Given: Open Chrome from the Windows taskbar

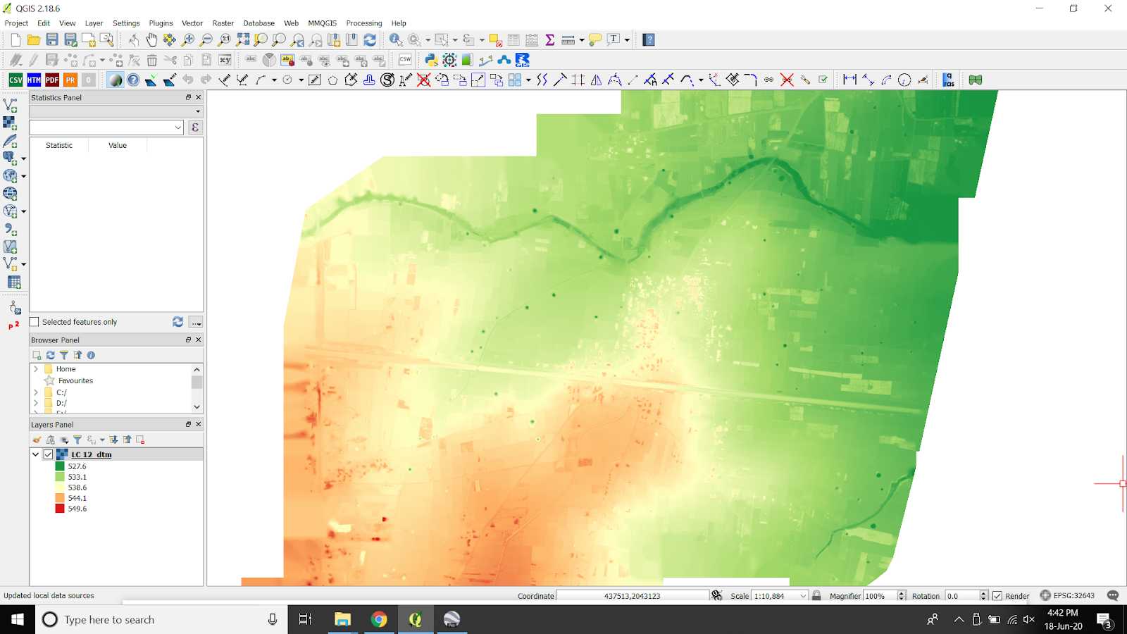Looking at the screenshot, I should 379,619.
